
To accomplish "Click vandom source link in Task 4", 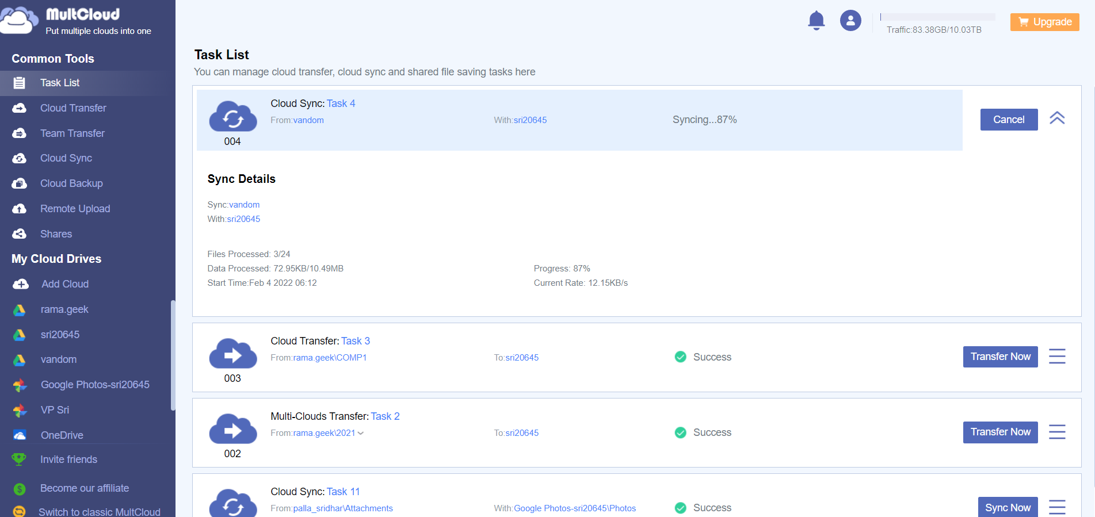I will pos(308,120).
